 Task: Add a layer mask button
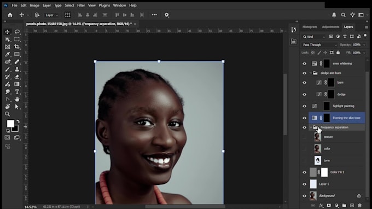[x=329, y=205]
